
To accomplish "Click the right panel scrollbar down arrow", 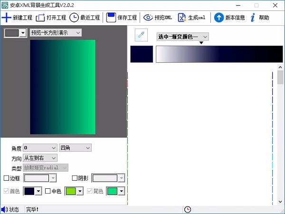I will 280,202.
